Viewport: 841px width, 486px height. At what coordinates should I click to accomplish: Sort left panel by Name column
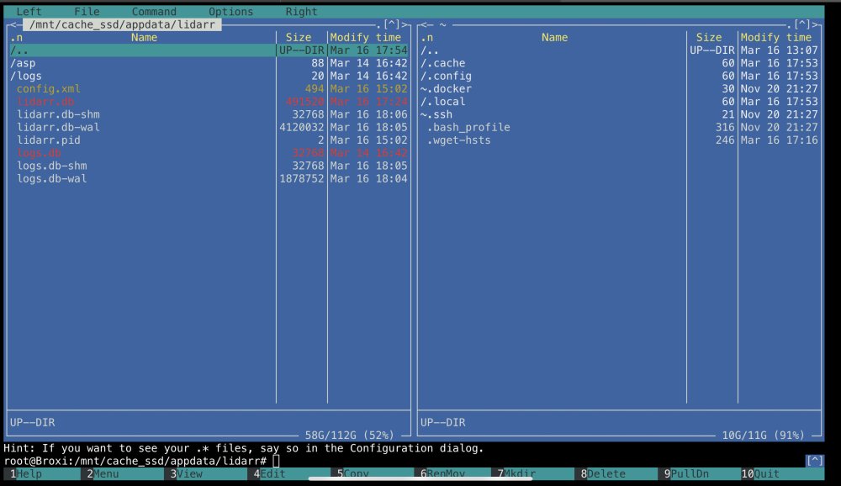tap(145, 38)
